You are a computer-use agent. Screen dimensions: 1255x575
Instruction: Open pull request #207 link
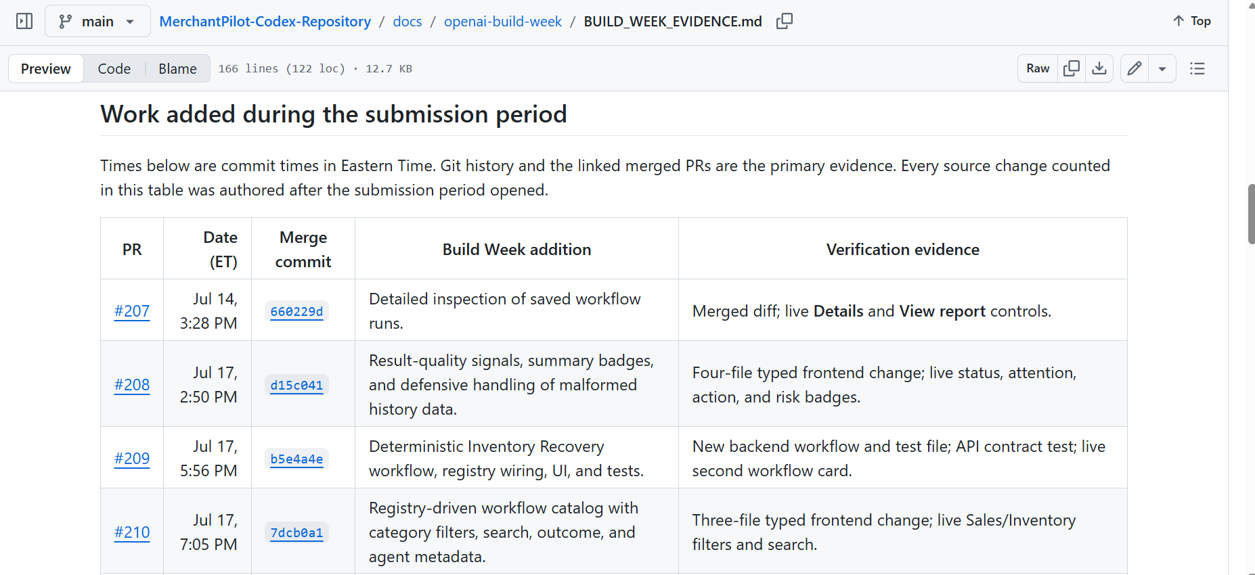(132, 311)
